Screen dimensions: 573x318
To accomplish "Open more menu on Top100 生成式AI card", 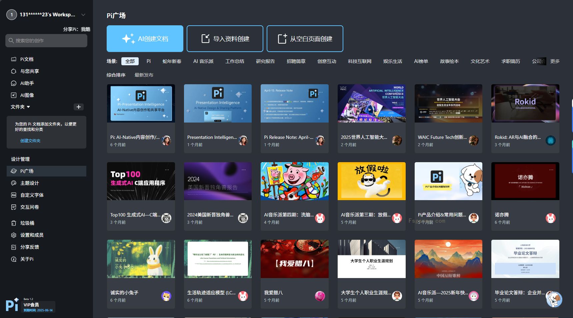I will 167,170.
